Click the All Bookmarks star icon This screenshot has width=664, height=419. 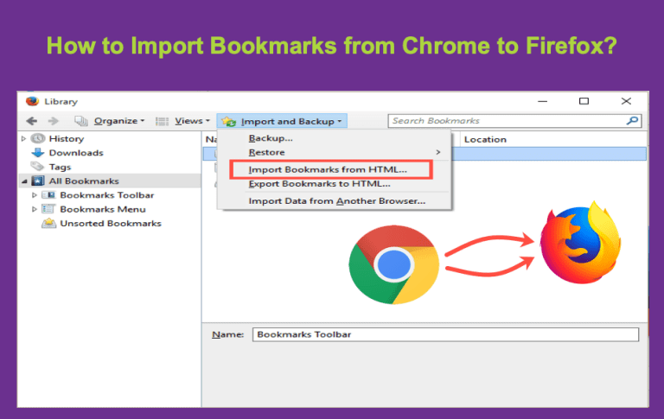38,181
